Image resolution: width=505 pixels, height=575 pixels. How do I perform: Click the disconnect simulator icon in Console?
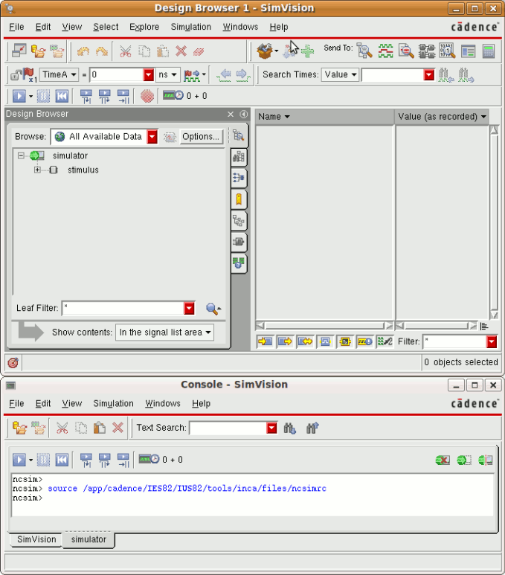pos(443,460)
